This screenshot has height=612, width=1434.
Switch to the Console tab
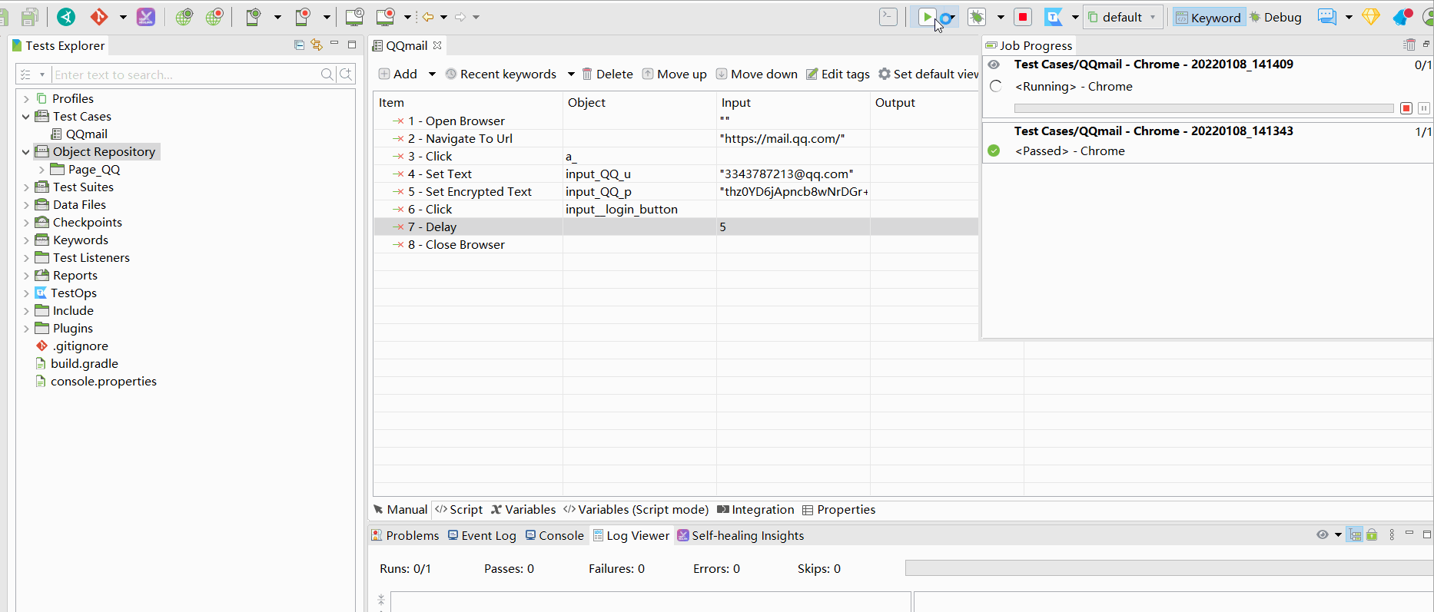tap(555, 536)
